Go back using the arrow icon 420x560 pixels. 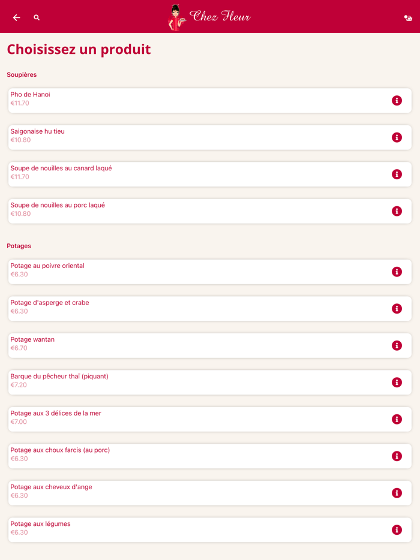point(17,18)
